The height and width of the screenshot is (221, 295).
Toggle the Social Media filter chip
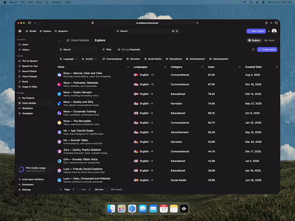click(x=153, y=59)
